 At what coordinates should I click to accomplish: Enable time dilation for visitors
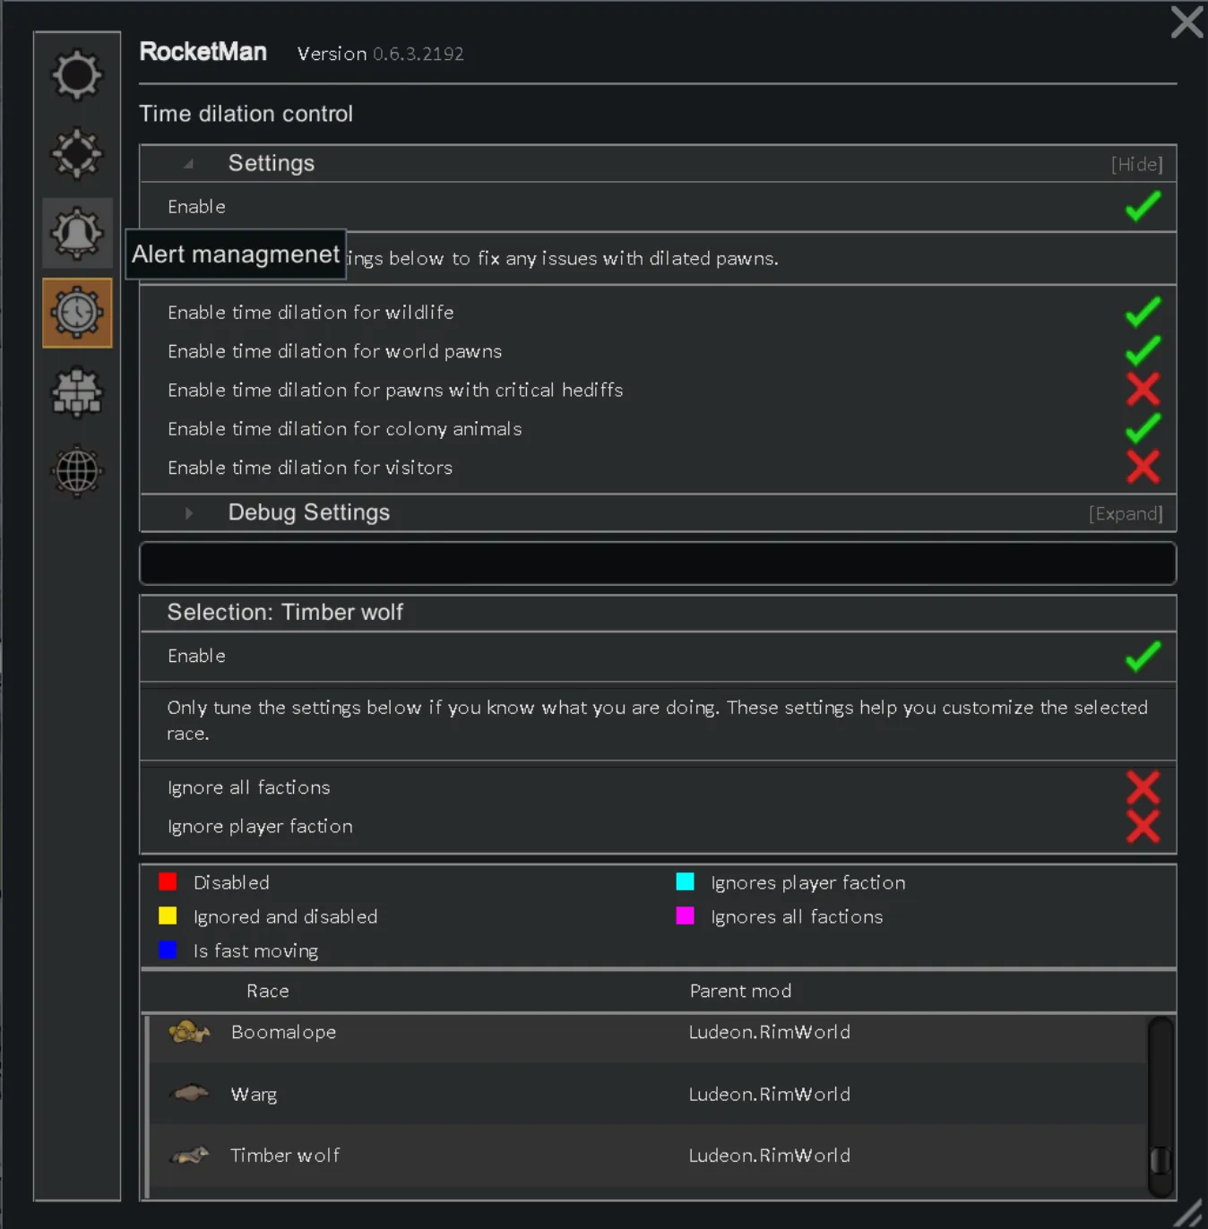pos(1143,468)
